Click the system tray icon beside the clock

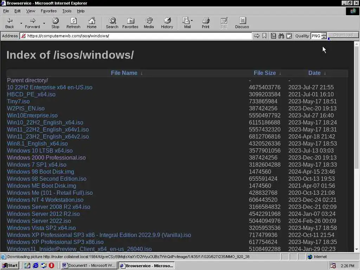333,266
